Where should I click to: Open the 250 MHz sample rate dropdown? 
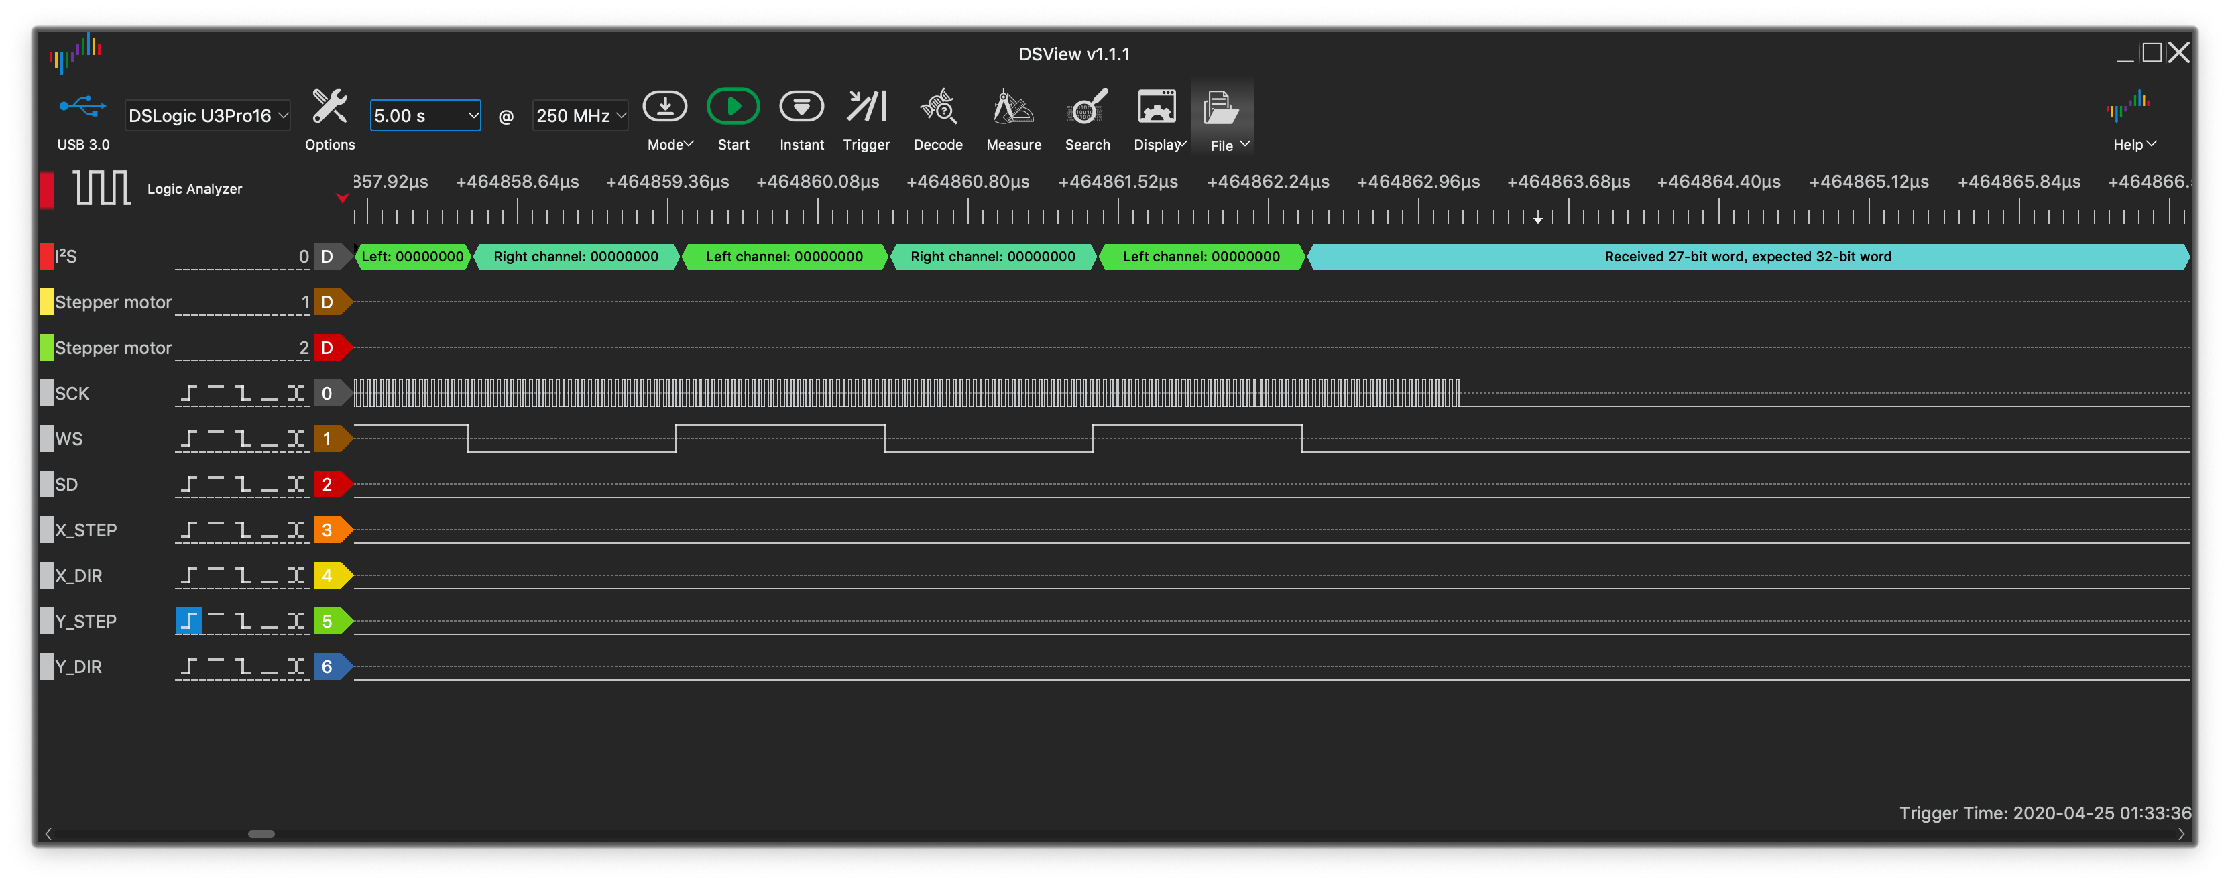coord(580,115)
